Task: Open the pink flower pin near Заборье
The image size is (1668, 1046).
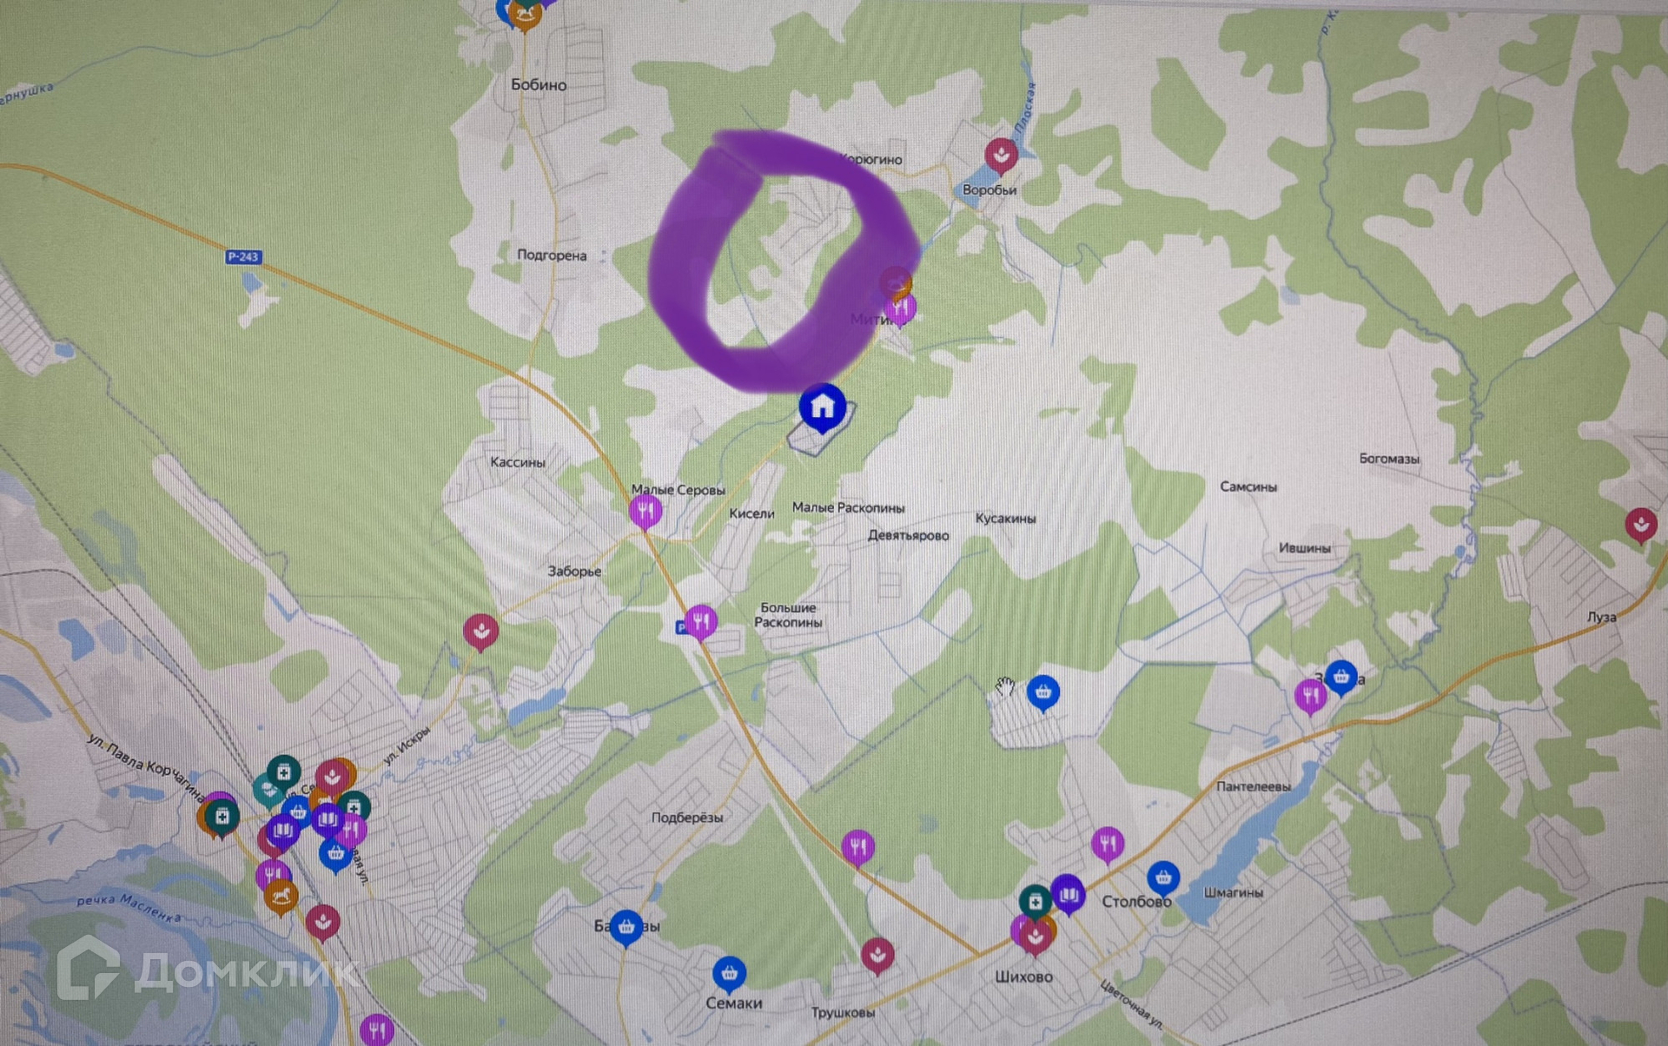Action: (480, 632)
